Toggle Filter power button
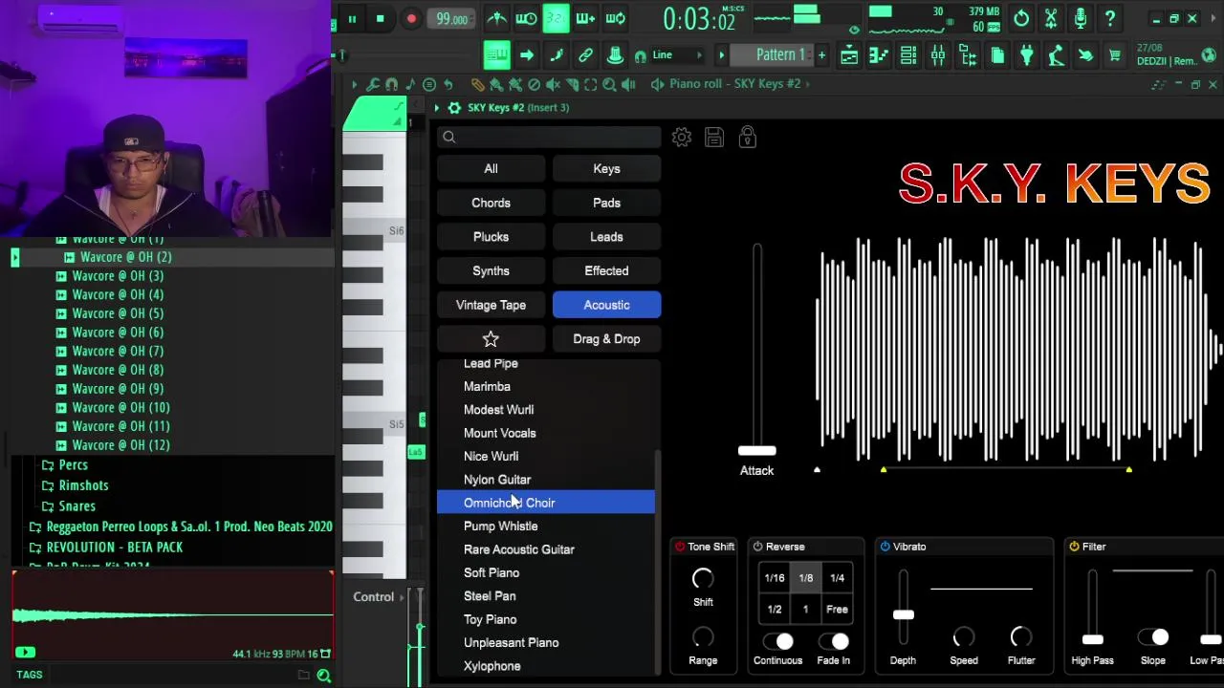1224x688 pixels. 1074,547
